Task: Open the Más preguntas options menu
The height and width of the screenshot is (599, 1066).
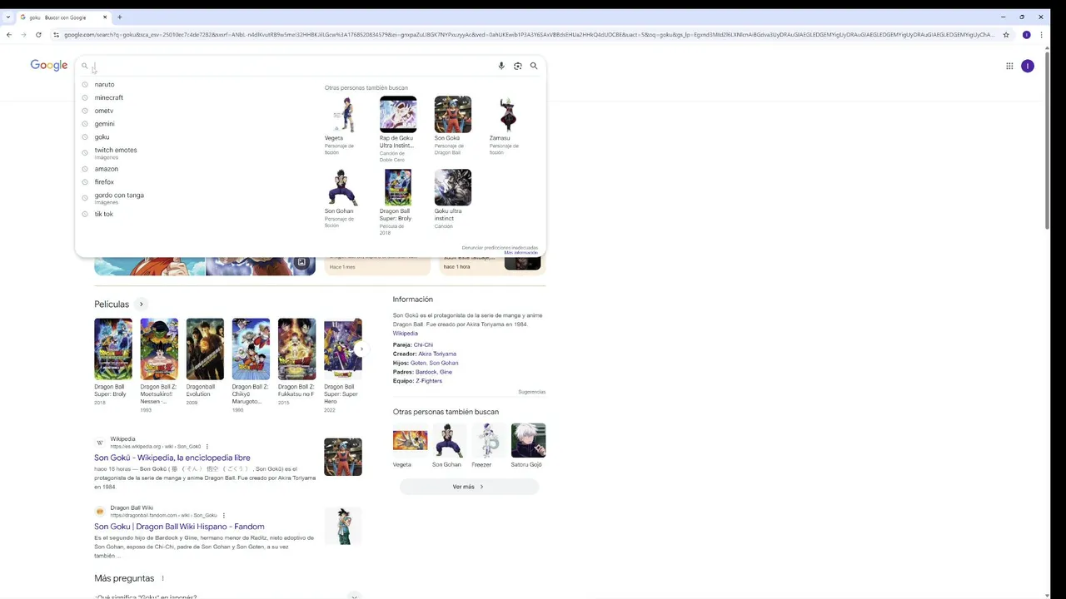Action: 162,578
